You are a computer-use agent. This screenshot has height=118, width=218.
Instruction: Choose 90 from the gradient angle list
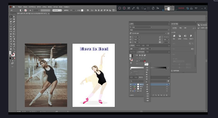(x=147, y=72)
